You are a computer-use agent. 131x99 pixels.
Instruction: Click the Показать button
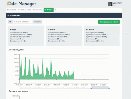38,22
